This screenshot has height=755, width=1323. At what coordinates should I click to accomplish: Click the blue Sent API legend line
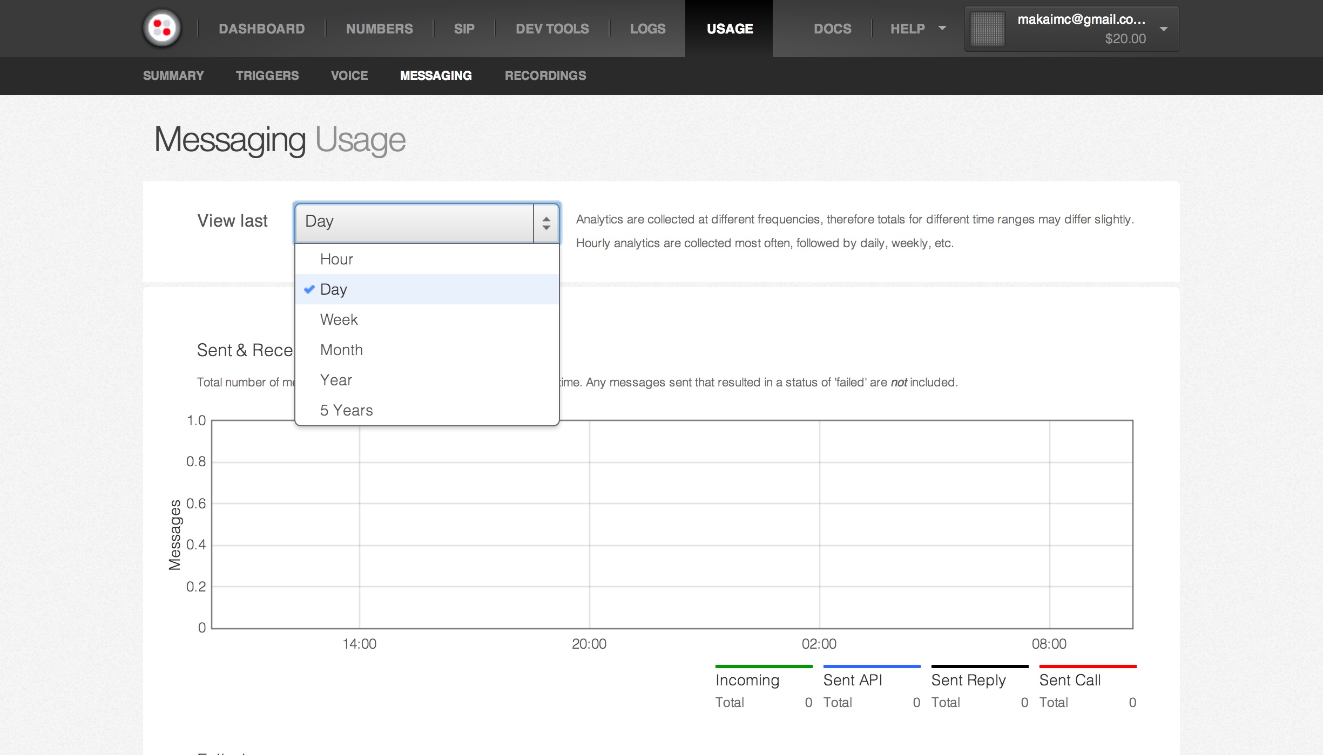[872, 666]
